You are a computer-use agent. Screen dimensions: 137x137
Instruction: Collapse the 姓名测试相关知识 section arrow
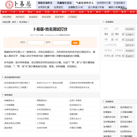3,77
